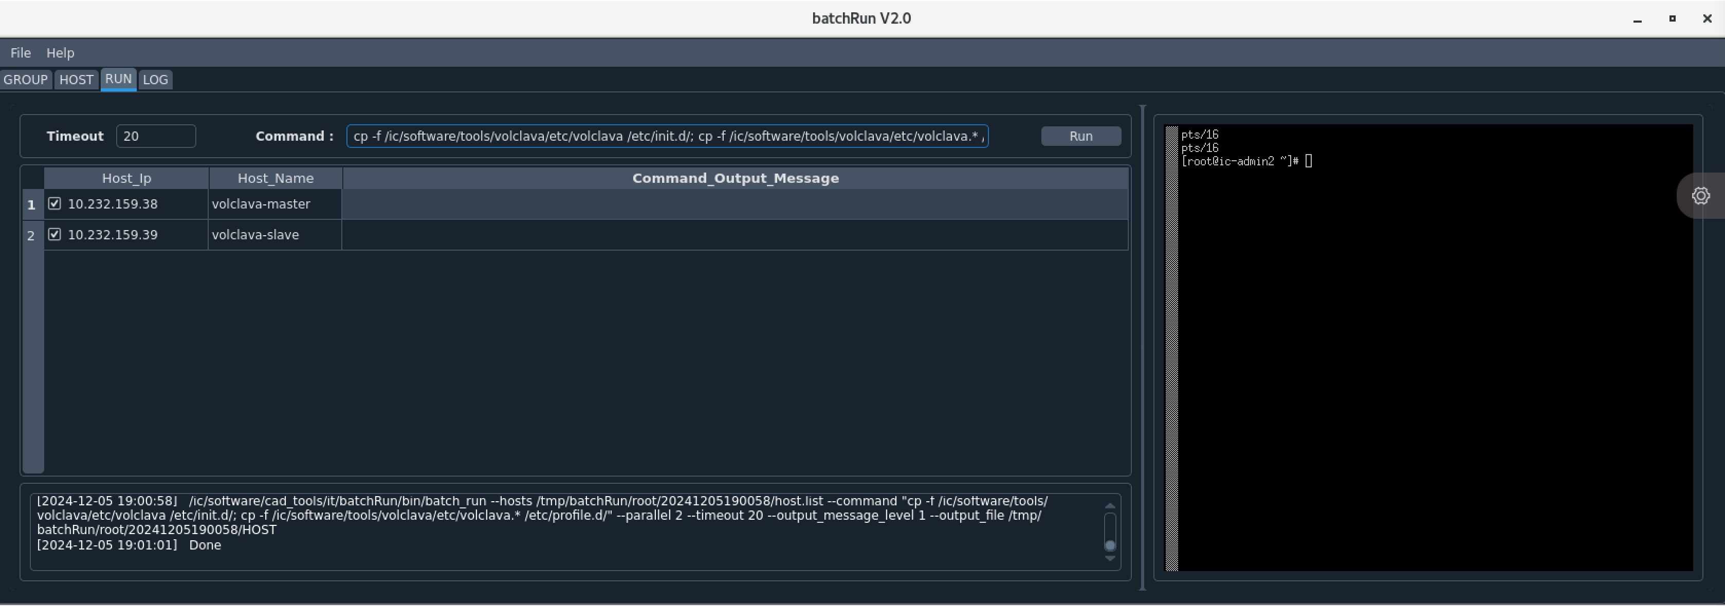Click the Command_Output_Message column header
1725x606 pixels.
click(735, 178)
